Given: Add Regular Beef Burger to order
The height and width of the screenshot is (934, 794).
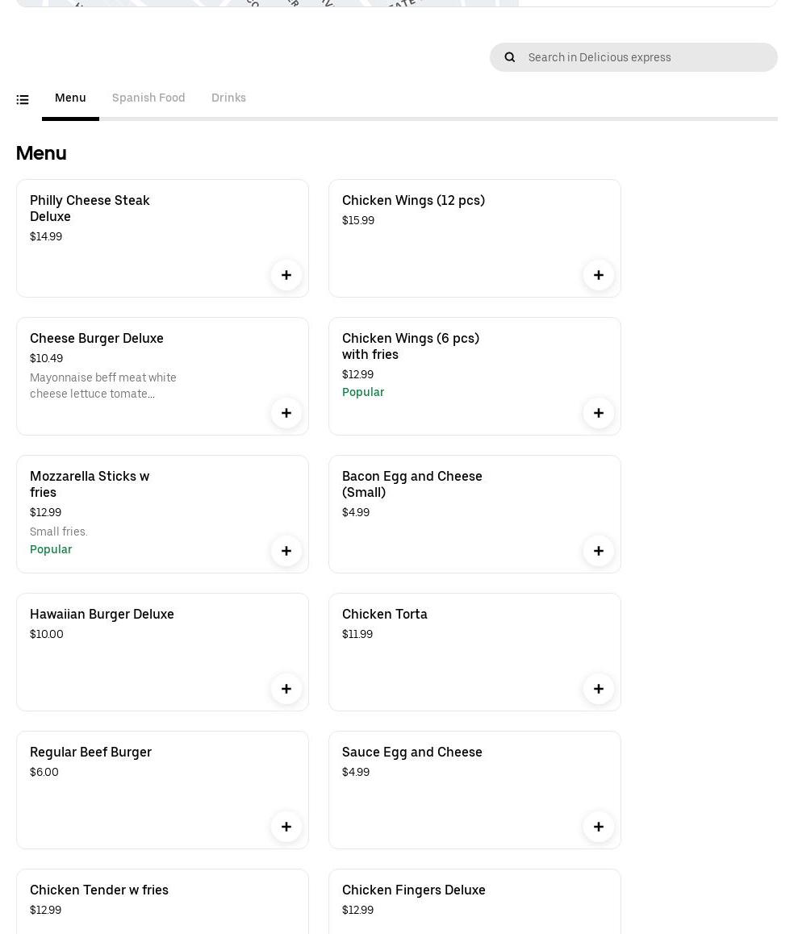Looking at the screenshot, I should 286,827.
